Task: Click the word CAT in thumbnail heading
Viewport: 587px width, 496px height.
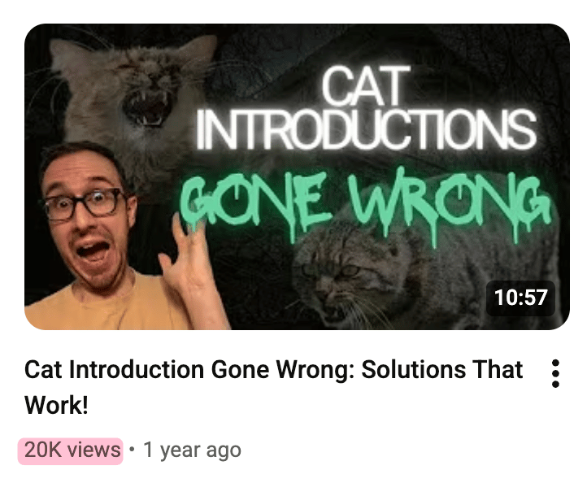Action: [x=366, y=86]
